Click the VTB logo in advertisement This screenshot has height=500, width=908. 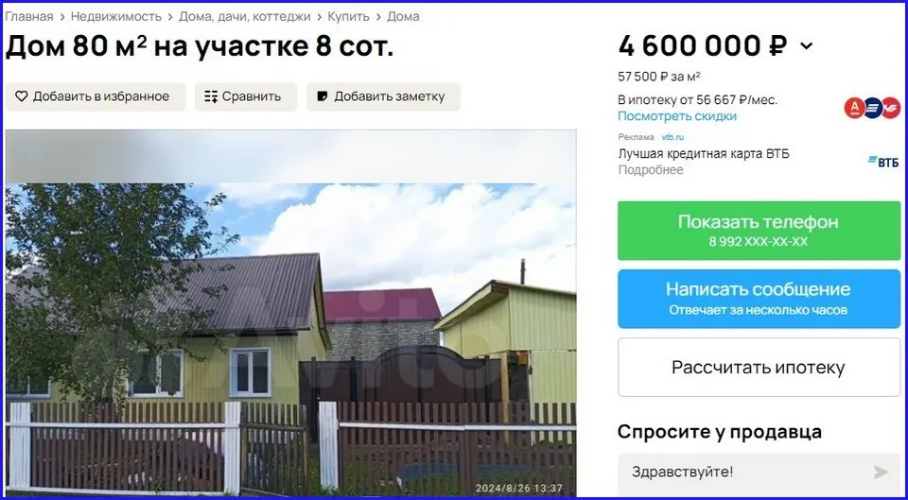click(883, 162)
